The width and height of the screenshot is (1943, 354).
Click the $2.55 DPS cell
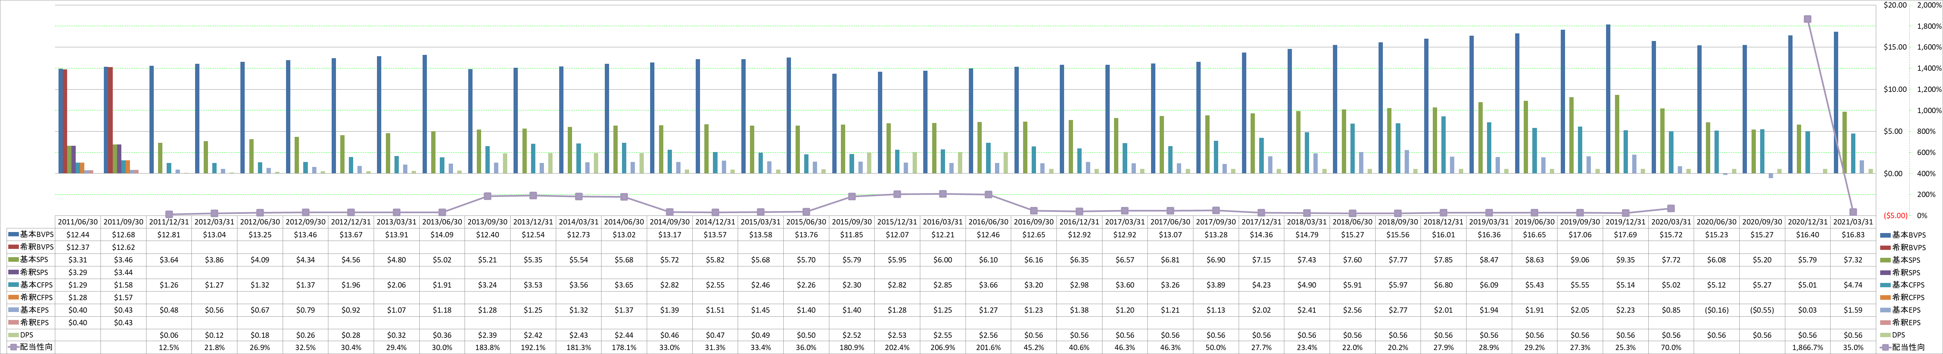coord(943,335)
